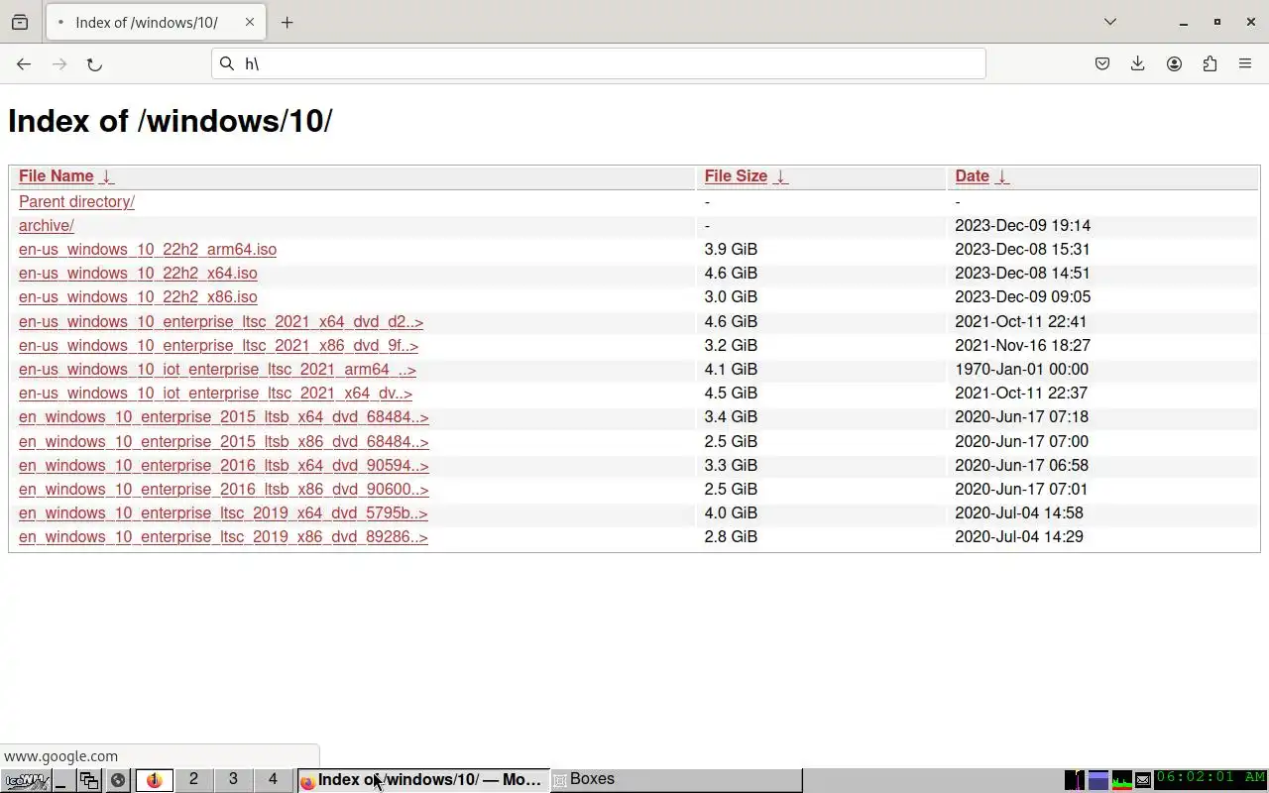Viewport: 1269px width, 793px height.
Task: Select the Index of /windows/10/ browser tab
Action: [x=156, y=22]
